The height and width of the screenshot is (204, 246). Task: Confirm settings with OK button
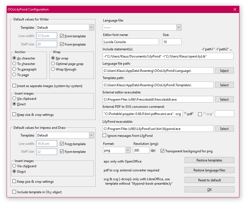click(x=209, y=189)
